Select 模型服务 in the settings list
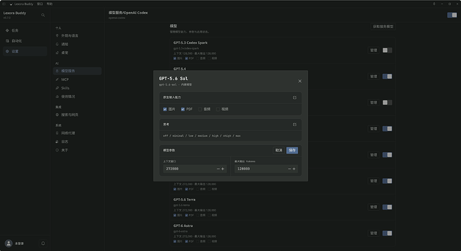461x251 pixels. (x=78, y=71)
